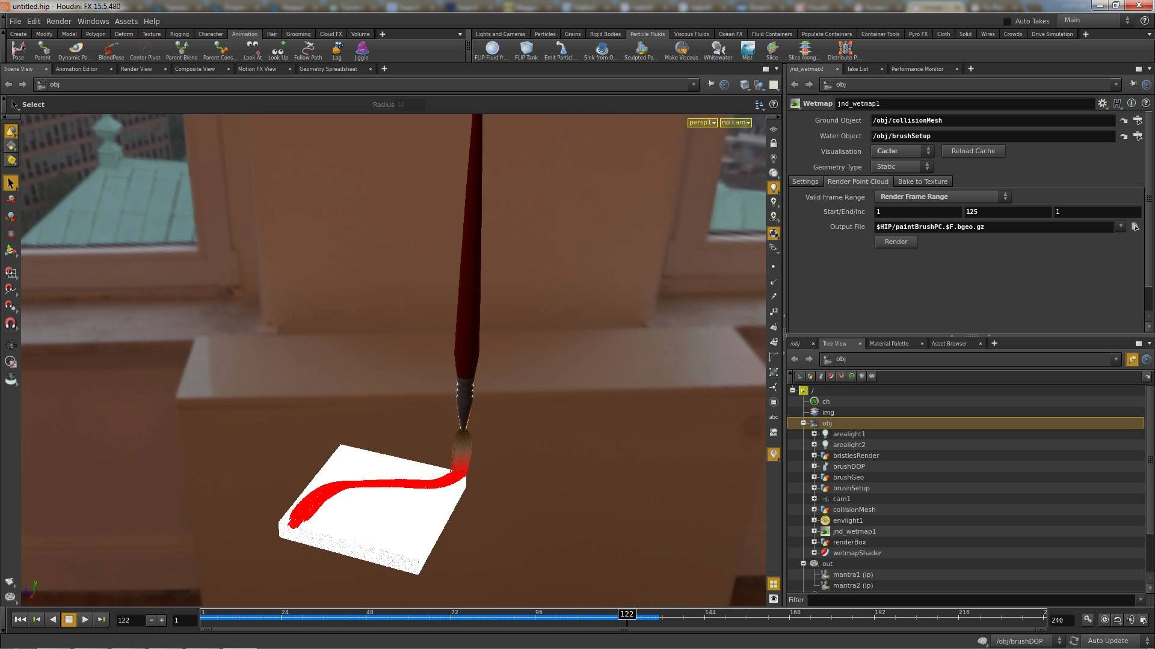This screenshot has width=1155, height=649.
Task: Select mantra1 (ip) in tree
Action: 852,574
